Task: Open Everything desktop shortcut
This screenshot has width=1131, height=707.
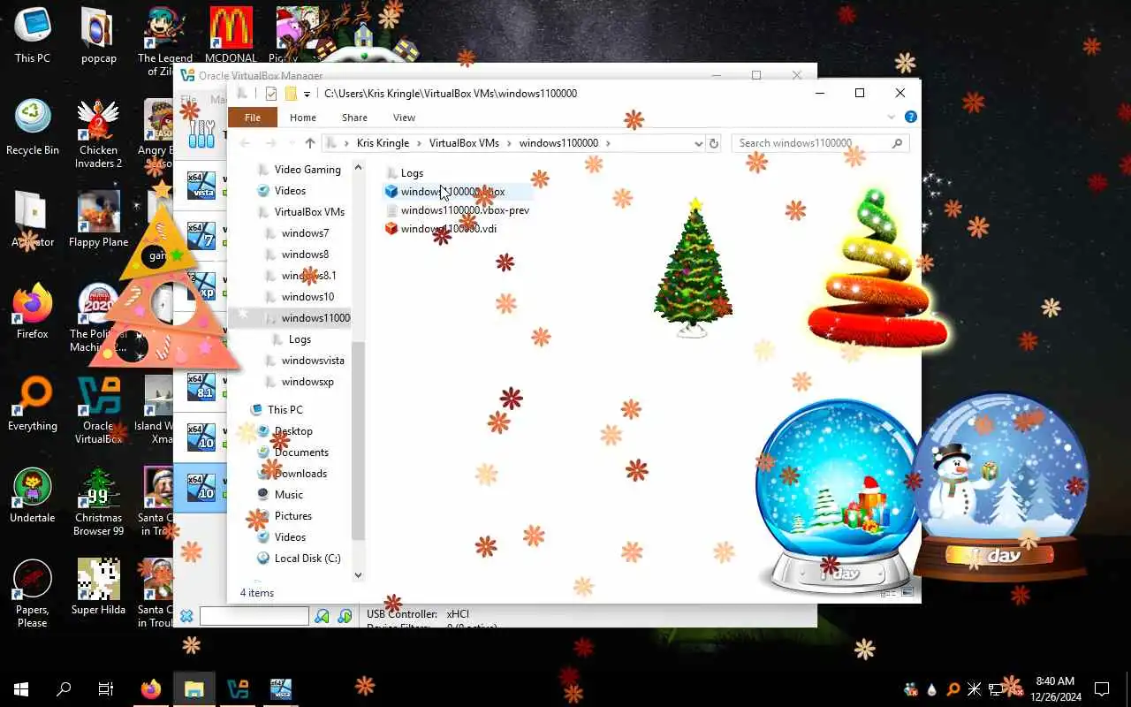Action: click(33, 403)
